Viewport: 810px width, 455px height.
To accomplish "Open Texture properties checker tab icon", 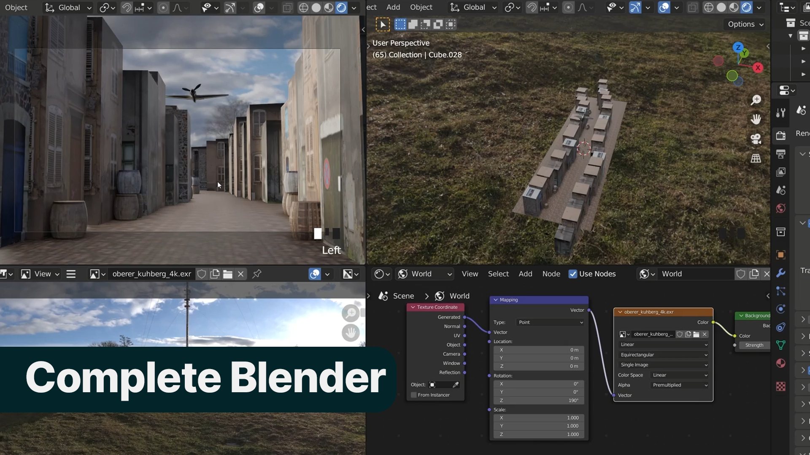I will (x=781, y=386).
